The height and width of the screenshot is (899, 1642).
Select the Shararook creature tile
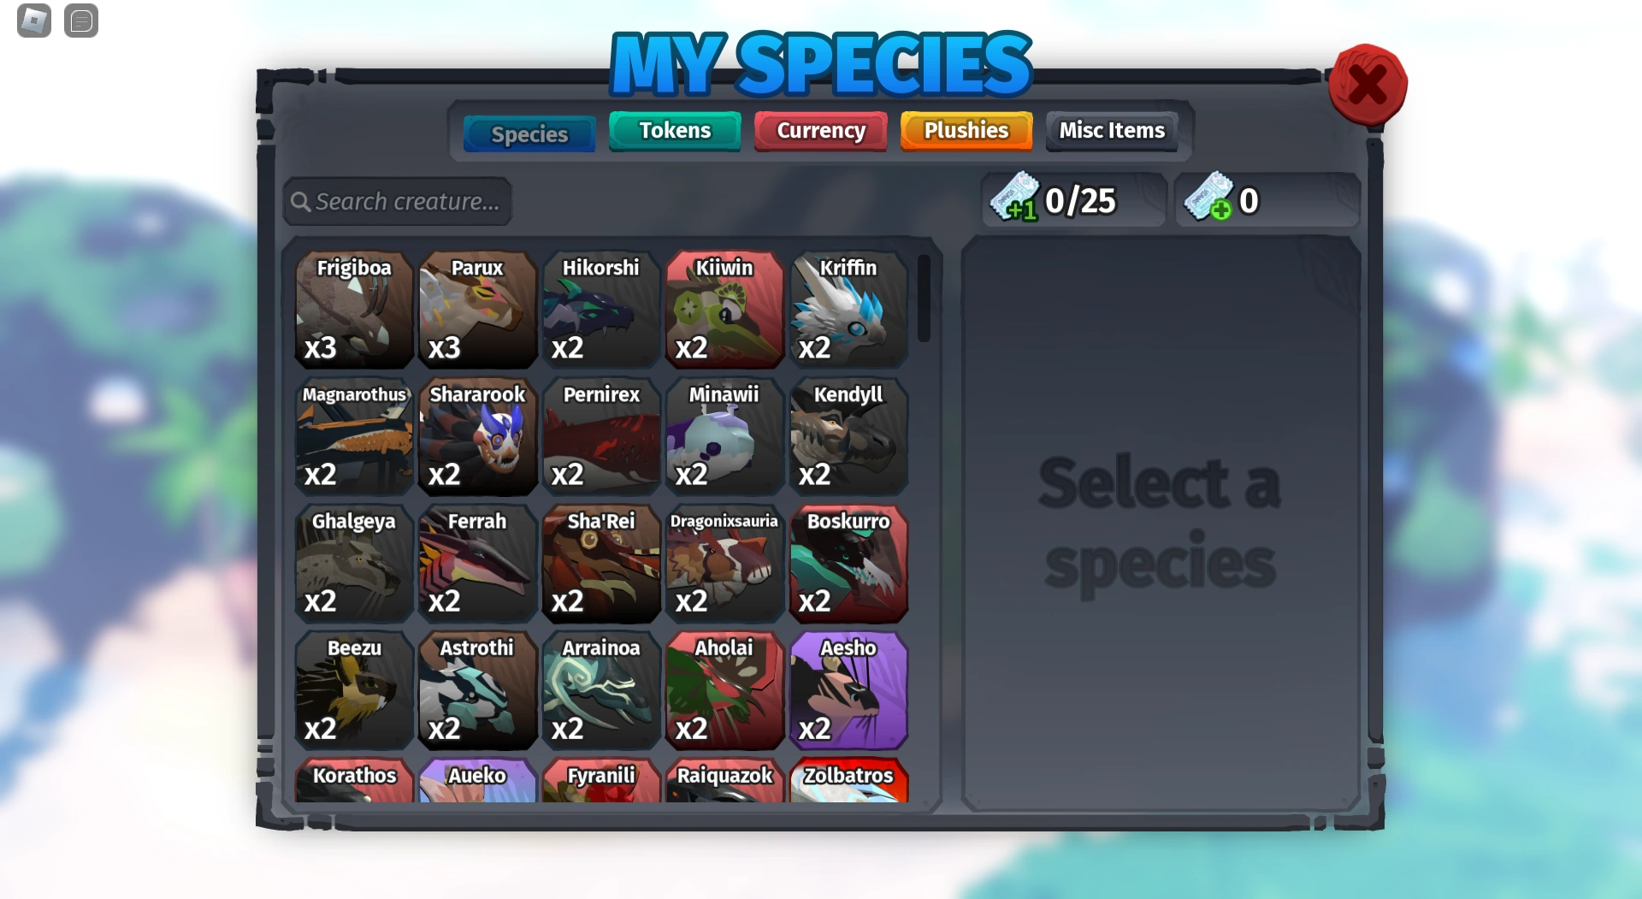tap(477, 436)
